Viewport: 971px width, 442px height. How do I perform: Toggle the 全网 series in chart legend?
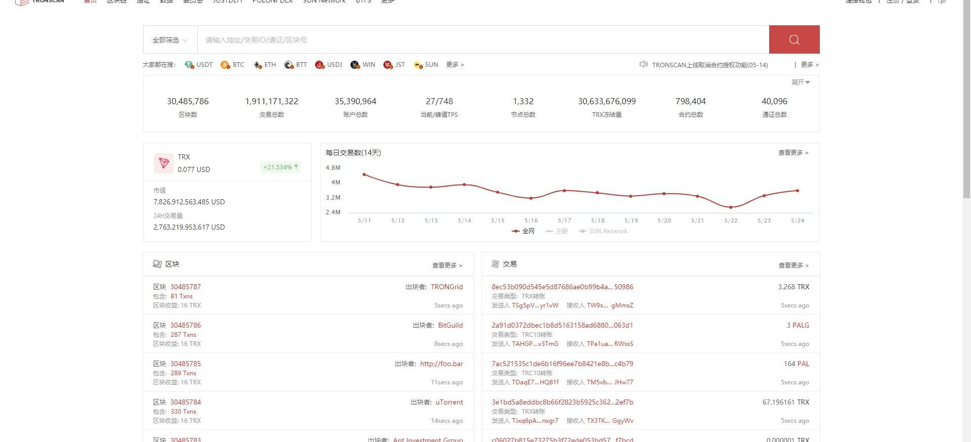523,231
